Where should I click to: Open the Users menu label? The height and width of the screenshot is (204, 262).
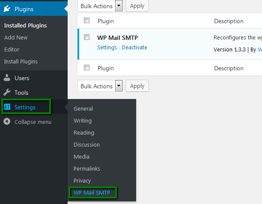[22, 78]
